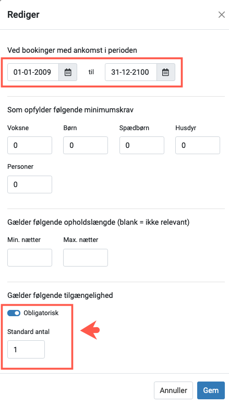
Task: Close the Rediger dialog with X
Action: tap(222, 15)
